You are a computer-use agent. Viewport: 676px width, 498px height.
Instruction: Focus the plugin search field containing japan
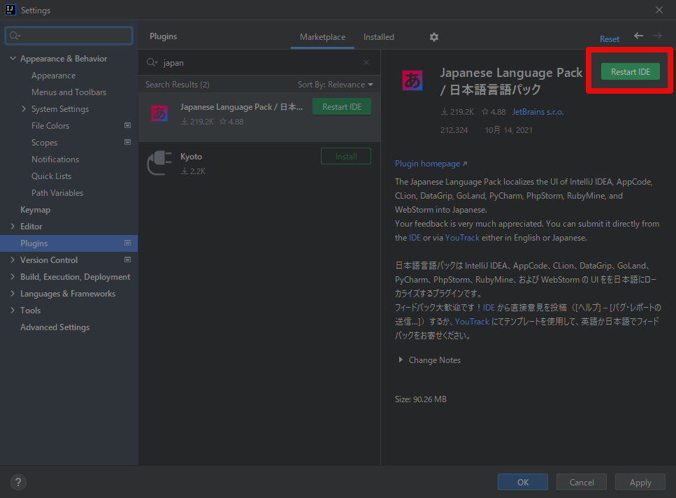pyautogui.click(x=259, y=62)
